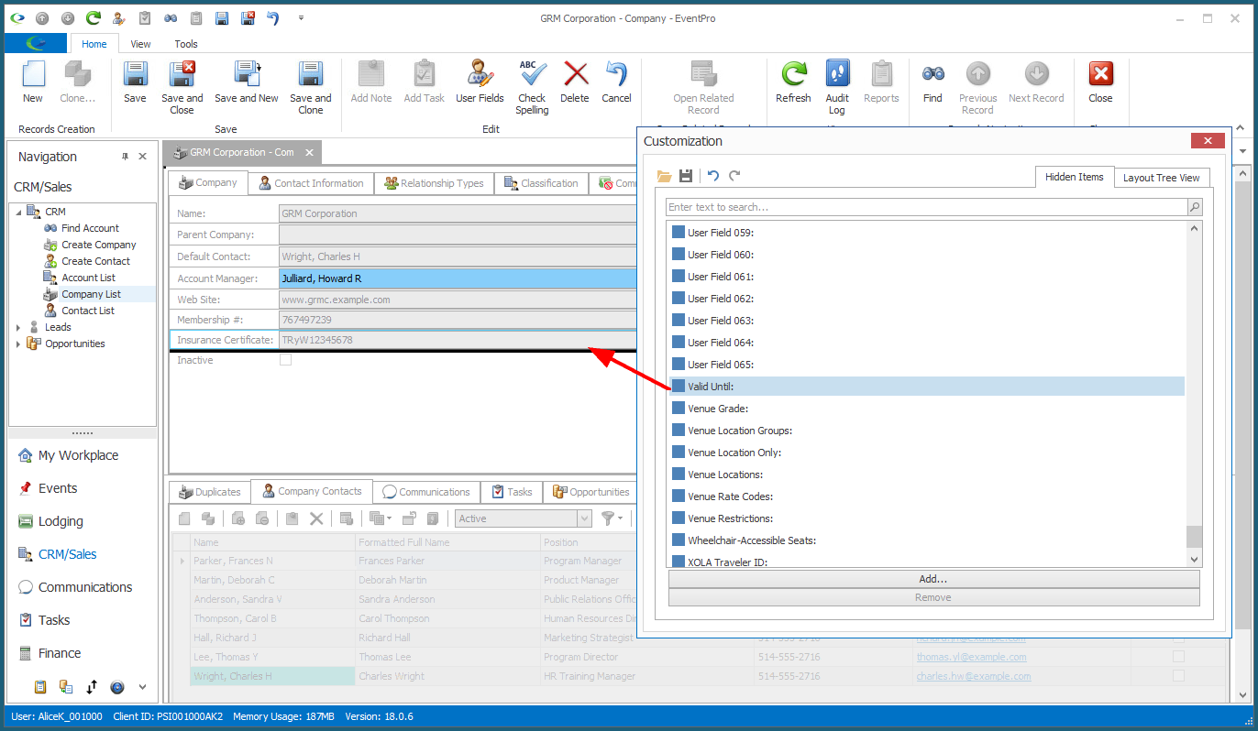Create a New record from the ribbon
Screen dimensions: 1258x731
point(33,82)
